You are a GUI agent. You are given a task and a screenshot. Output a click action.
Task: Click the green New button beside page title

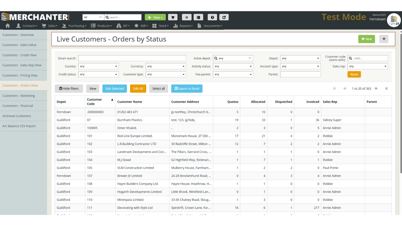(366, 39)
